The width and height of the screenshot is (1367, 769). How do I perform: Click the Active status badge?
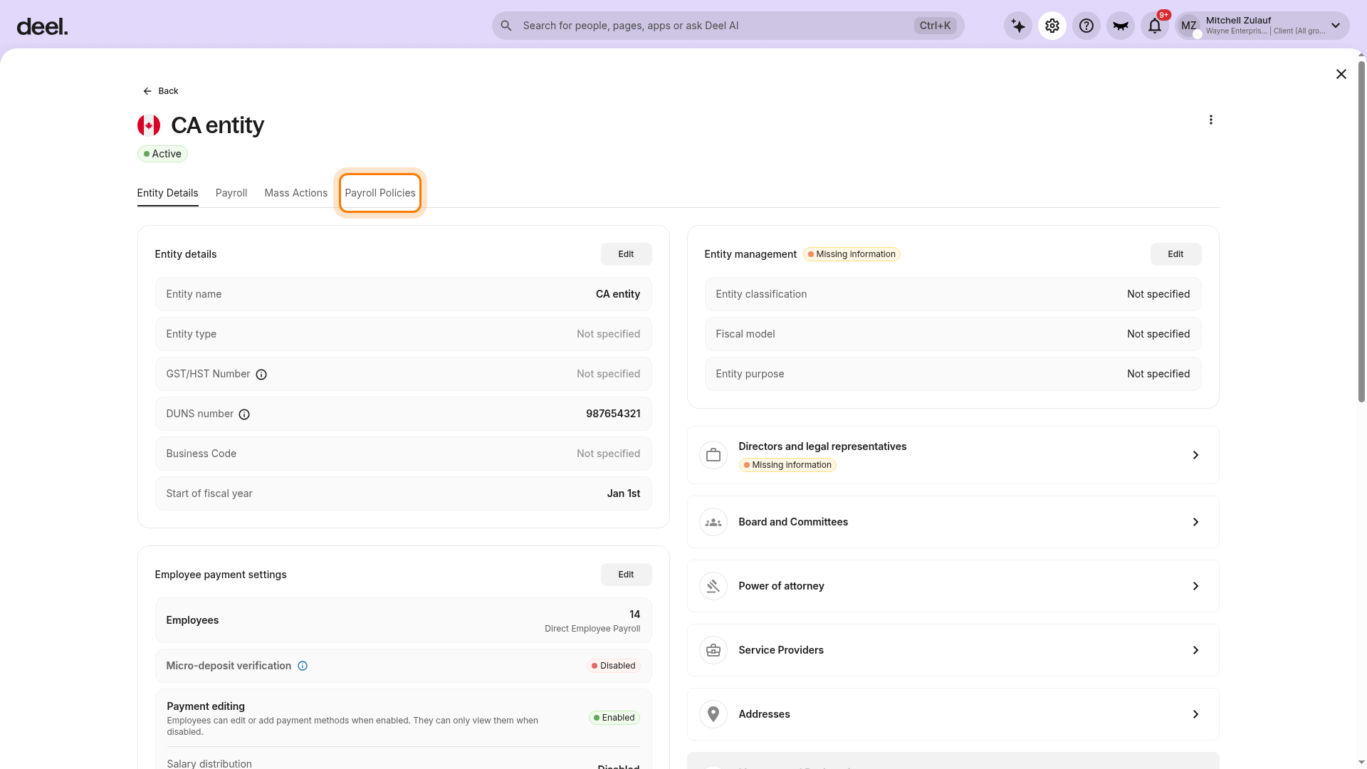162,154
